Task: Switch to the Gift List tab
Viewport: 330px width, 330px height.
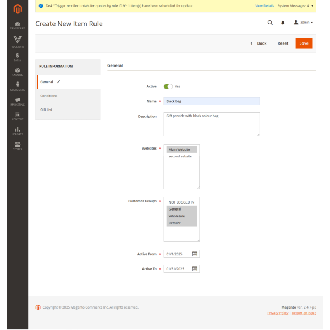Action: [46, 109]
